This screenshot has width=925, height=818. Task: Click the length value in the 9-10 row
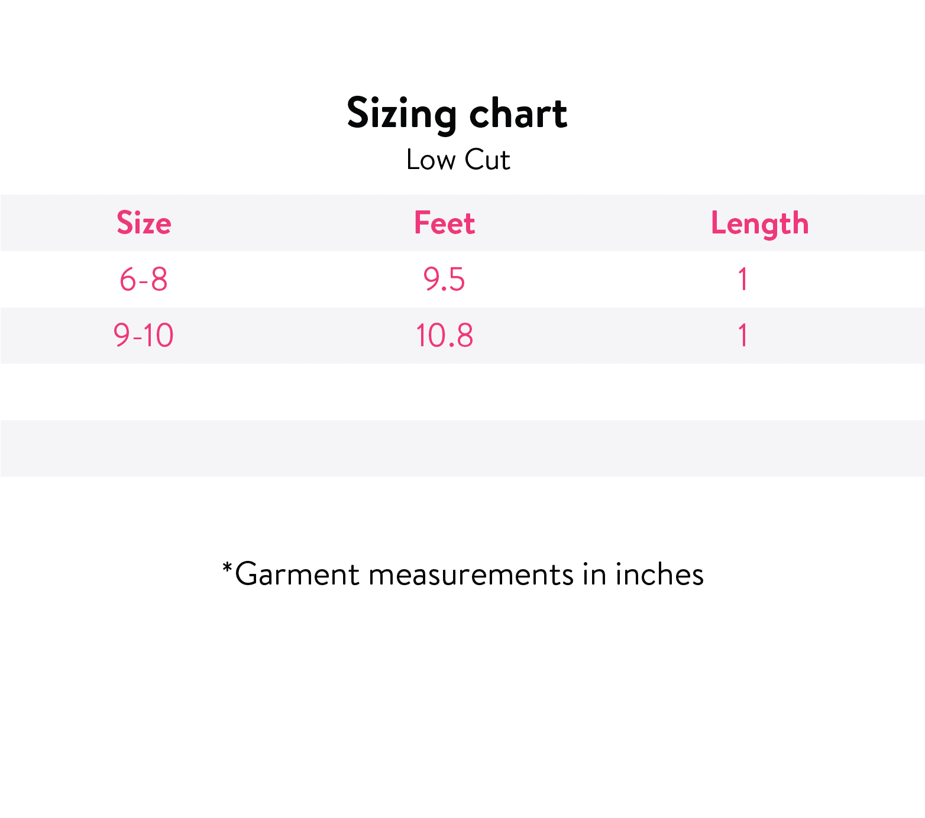click(x=743, y=336)
